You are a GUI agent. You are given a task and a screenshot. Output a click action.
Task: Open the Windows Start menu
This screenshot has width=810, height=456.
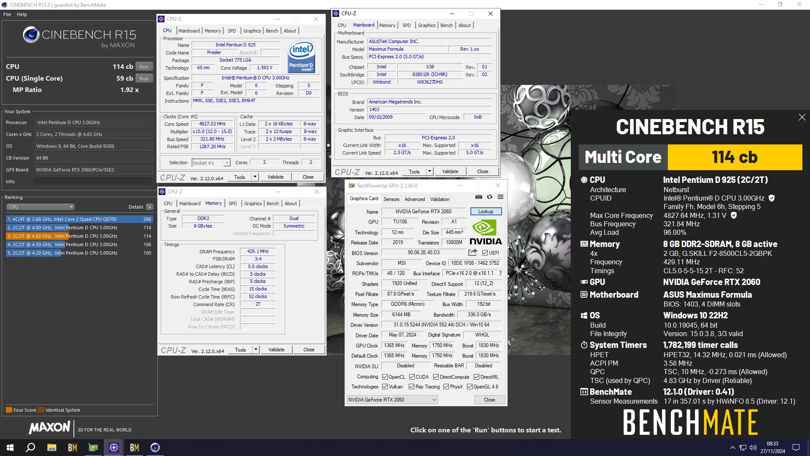point(10,448)
